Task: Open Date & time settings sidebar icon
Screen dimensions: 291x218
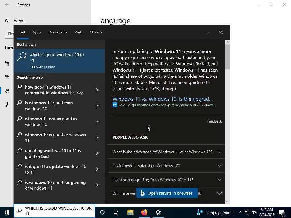Action: [7, 64]
